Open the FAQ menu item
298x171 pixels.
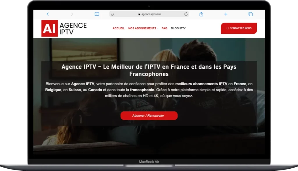tap(164, 28)
